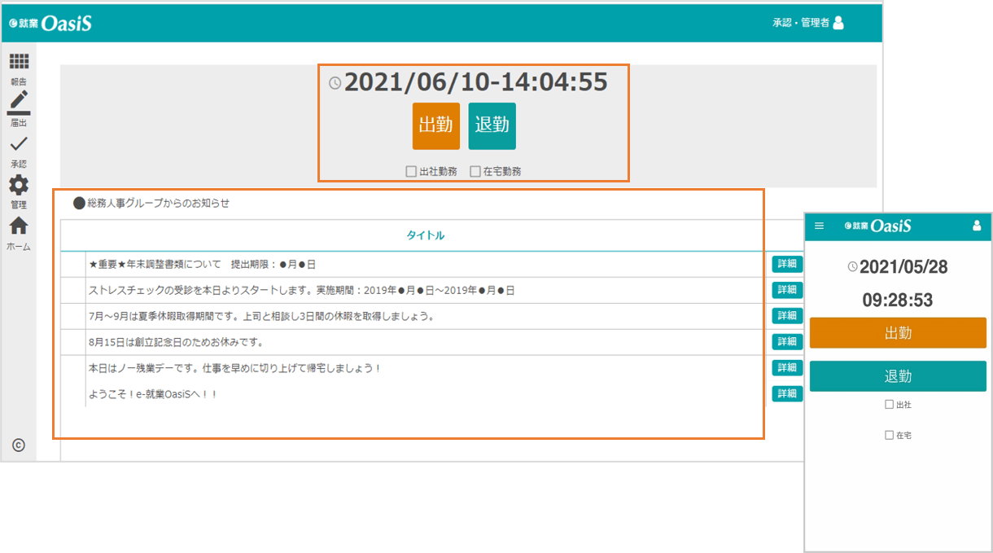Check the mobile 出社 checkbox
The width and height of the screenshot is (993, 553).
[889, 405]
